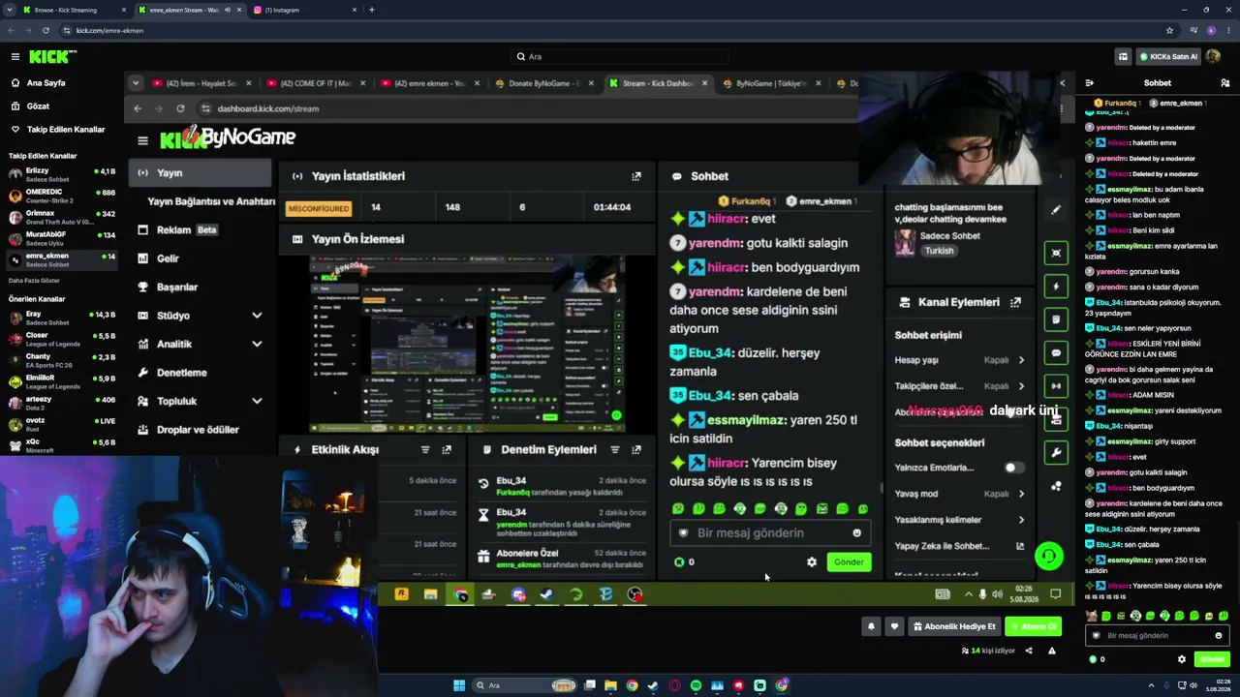Click the KICKs Satın Al button
The width and height of the screenshot is (1240, 697).
click(x=1168, y=57)
